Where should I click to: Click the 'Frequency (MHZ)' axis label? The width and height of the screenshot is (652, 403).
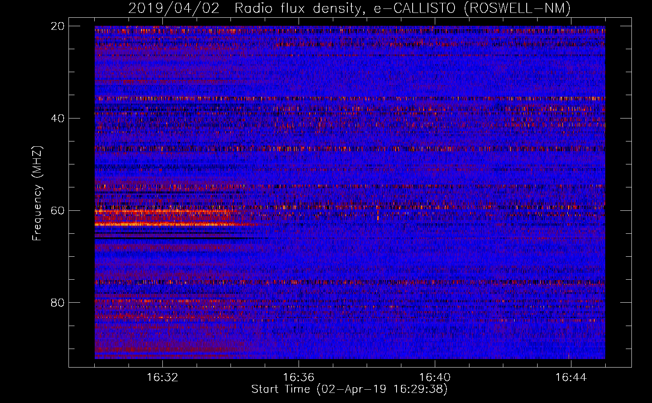point(37,193)
